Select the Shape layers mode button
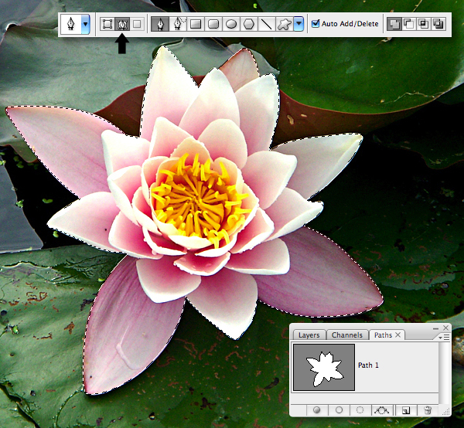 pos(107,24)
